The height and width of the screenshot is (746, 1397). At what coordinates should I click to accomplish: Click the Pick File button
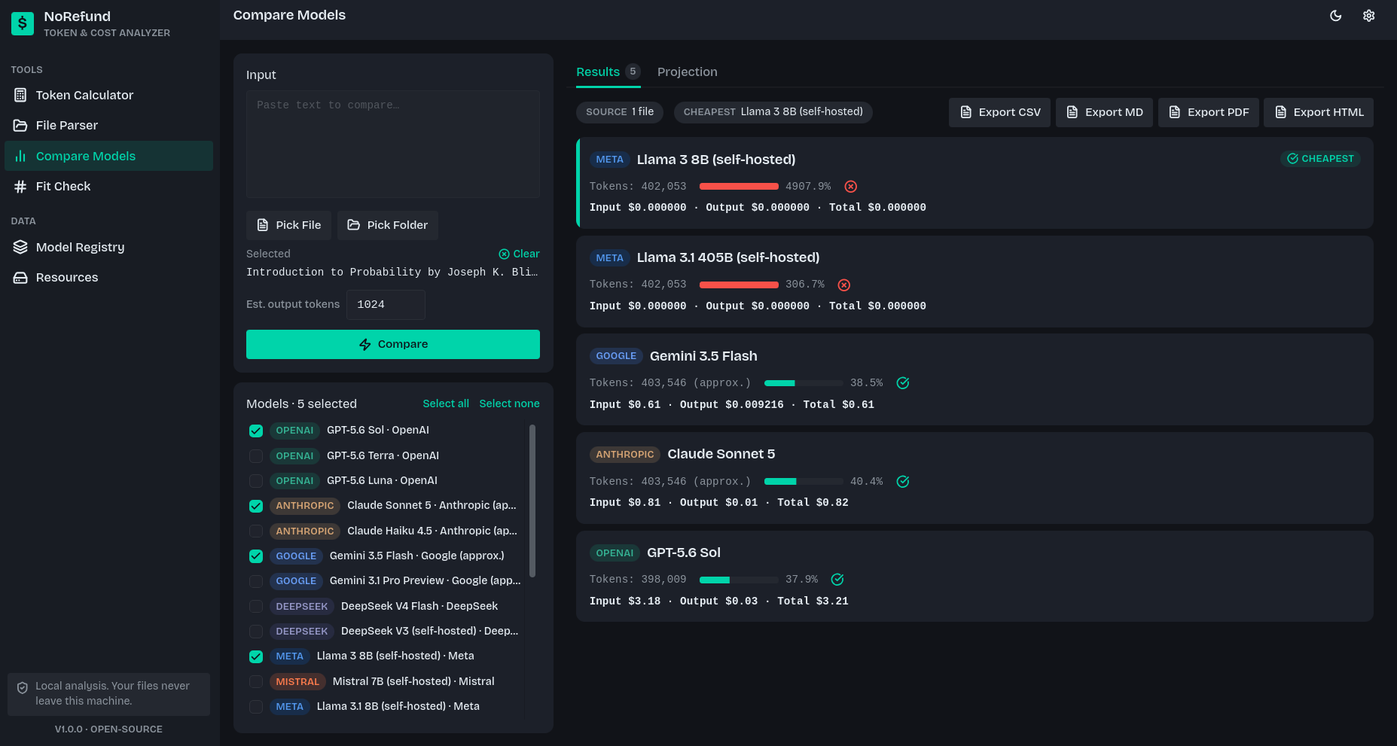pos(288,225)
